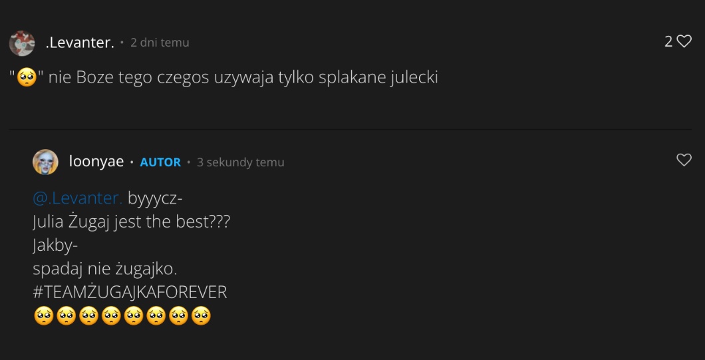The height and width of the screenshot is (360, 705).
Task: Click the line "spadaj nie żugajko."
Action: tap(104, 269)
